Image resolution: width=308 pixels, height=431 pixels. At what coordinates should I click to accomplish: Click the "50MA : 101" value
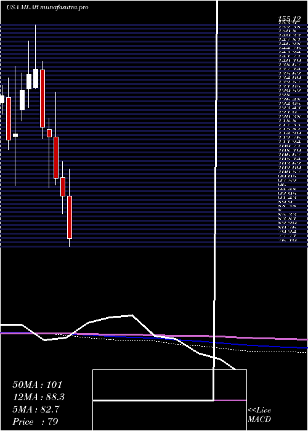coord(38,385)
